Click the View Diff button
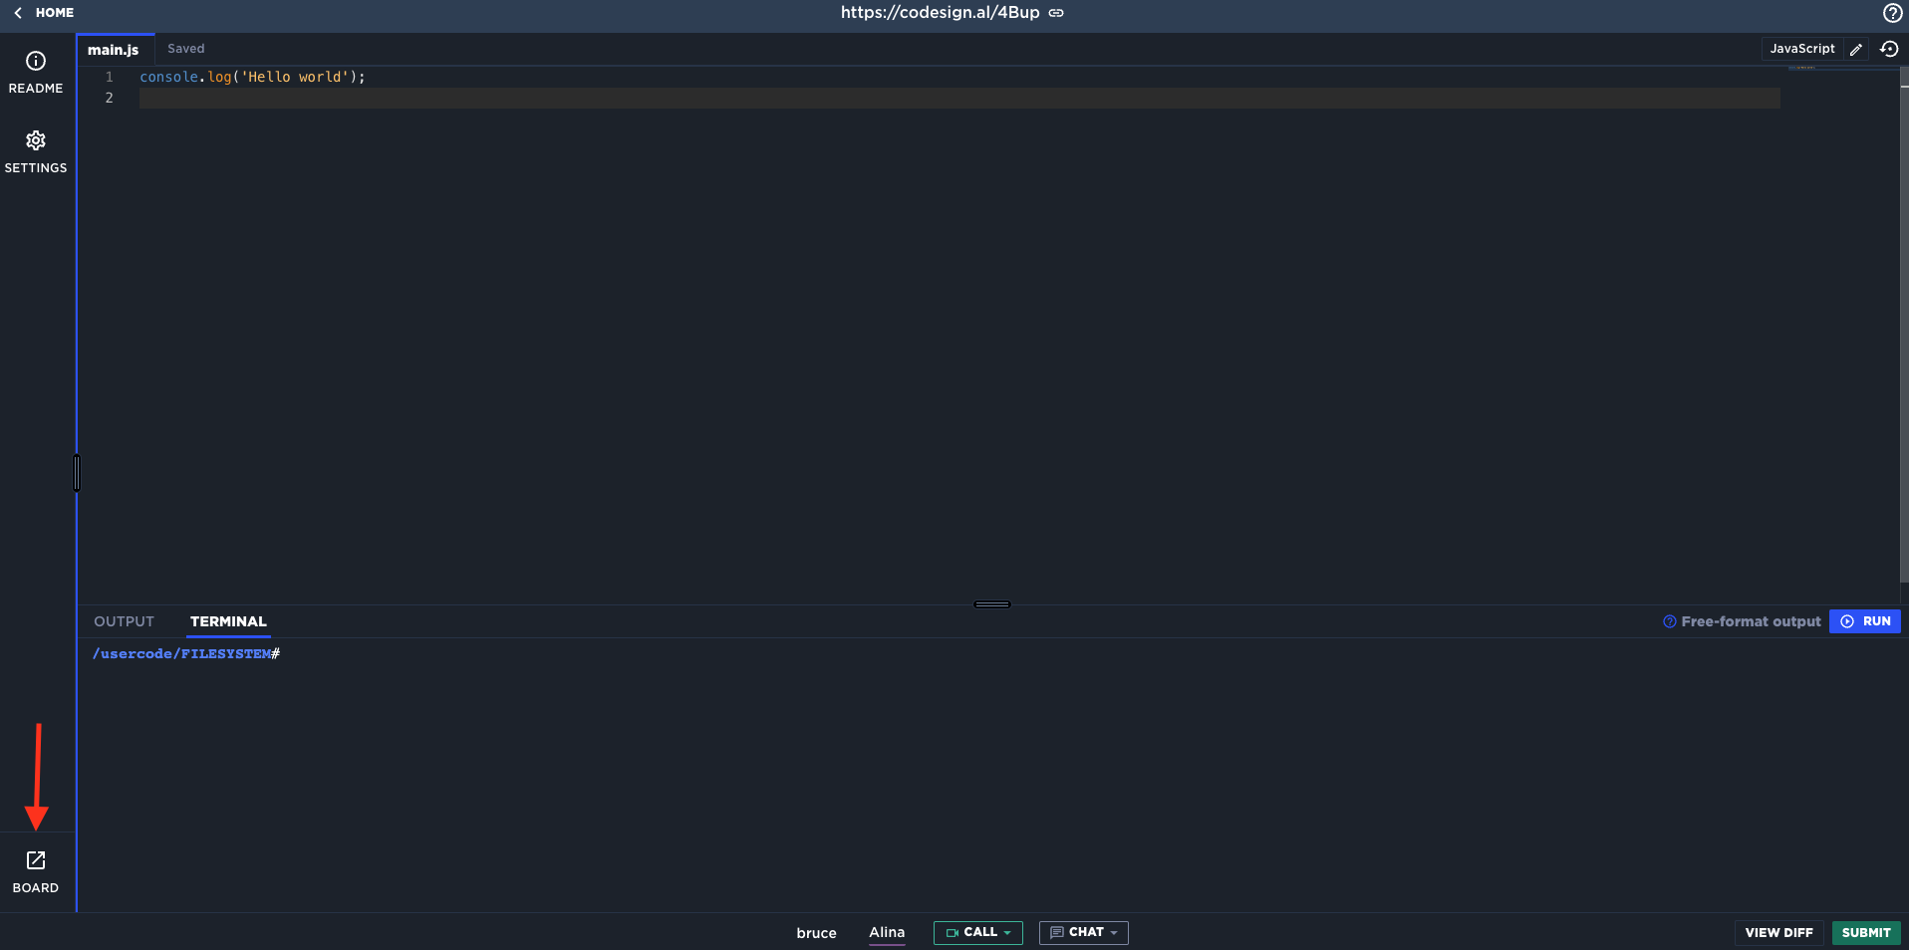This screenshot has height=950, width=1909. tap(1778, 932)
